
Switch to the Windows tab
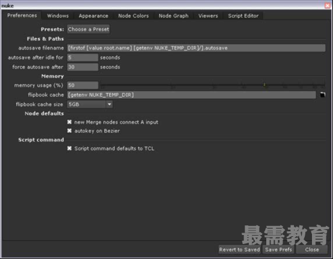(58, 16)
